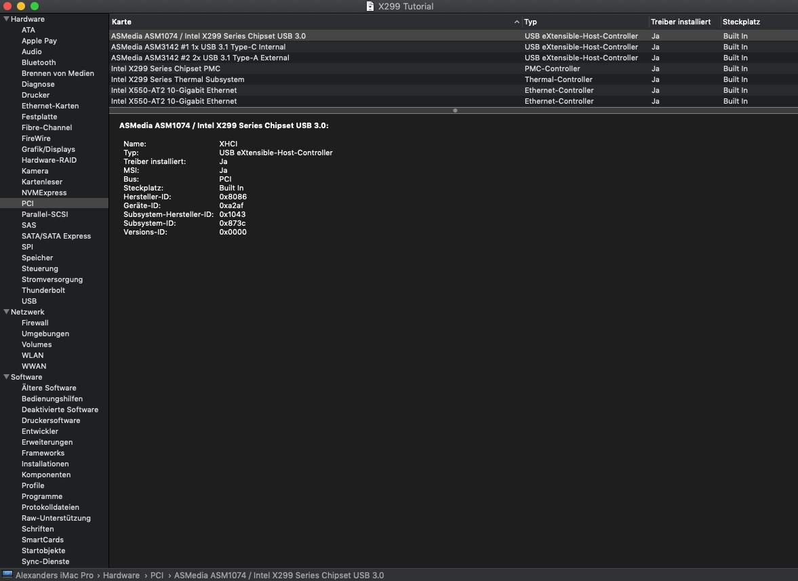Viewport: 798px width, 581px height.
Task: Show Erweiterungen list
Action: pyautogui.click(x=47, y=442)
